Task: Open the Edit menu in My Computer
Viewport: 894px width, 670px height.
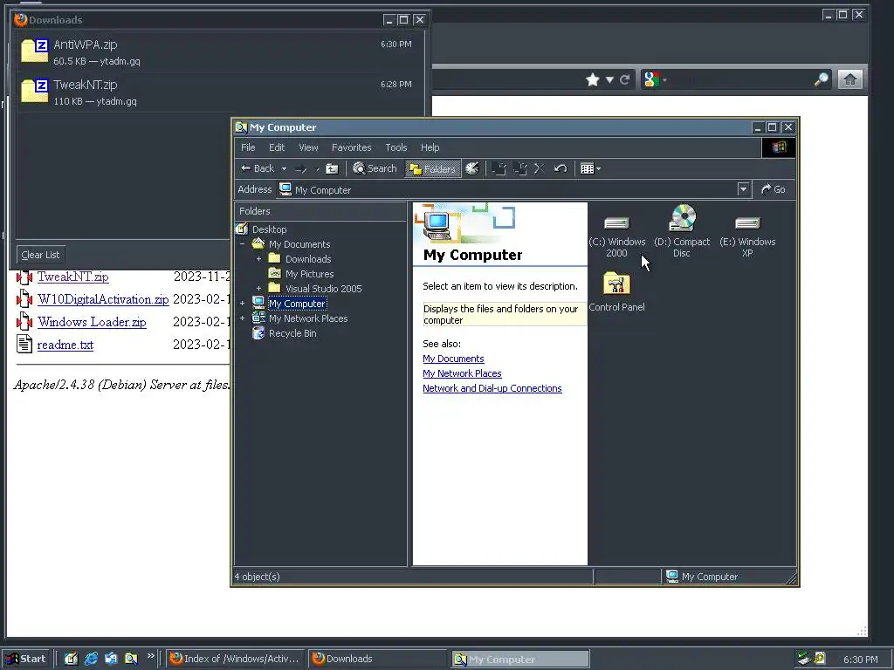Action: pyautogui.click(x=277, y=147)
